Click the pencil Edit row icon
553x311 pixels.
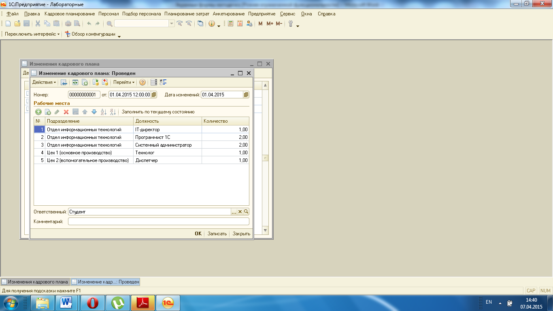click(57, 112)
